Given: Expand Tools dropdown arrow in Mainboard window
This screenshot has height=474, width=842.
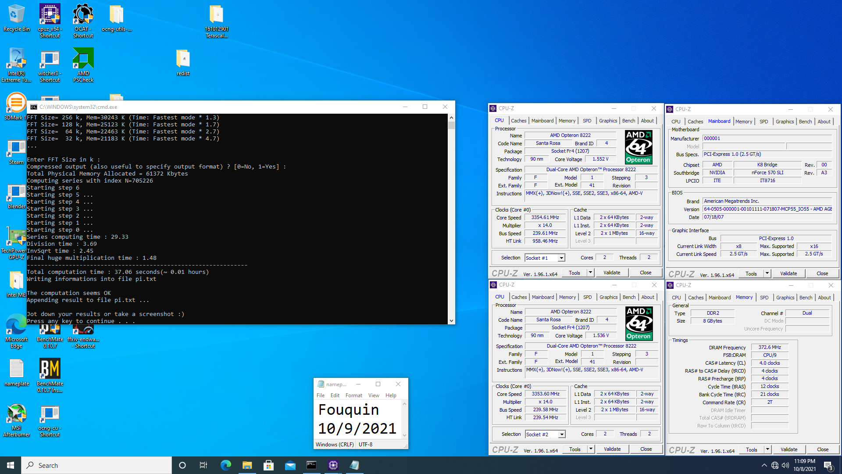Looking at the screenshot, I should [767, 273].
